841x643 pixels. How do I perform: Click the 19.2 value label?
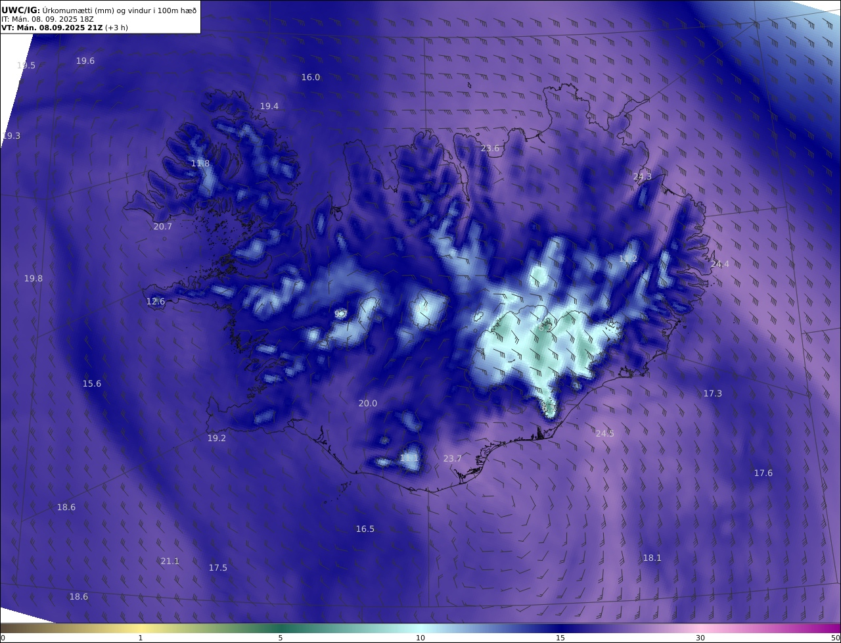(217, 439)
